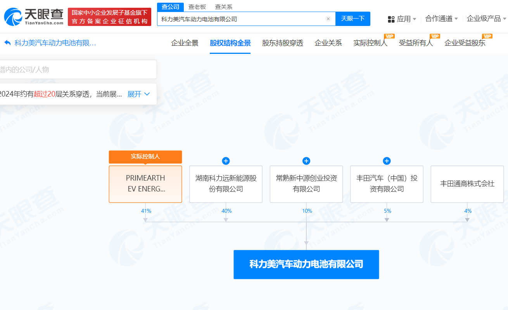Switch to the 查关系 search tab
Image resolution: width=508 pixels, height=310 pixels.
[x=224, y=7]
